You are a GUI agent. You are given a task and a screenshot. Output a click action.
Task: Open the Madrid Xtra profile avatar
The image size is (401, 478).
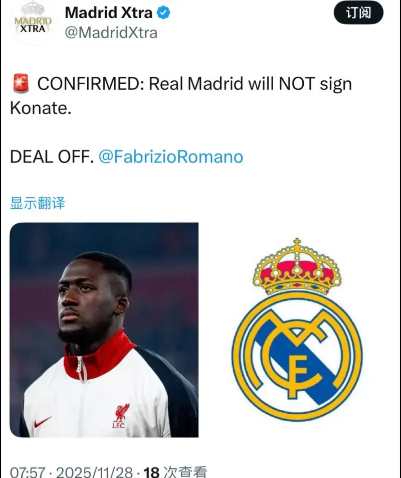tap(33, 22)
